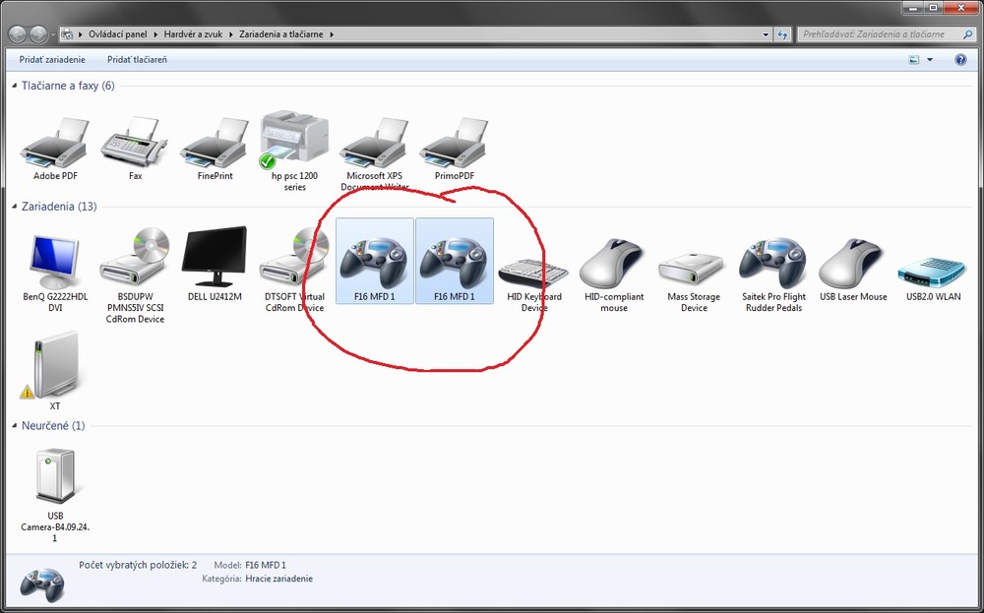This screenshot has width=984, height=613.
Task: Open the address bar history dropdown
Action: [x=766, y=34]
